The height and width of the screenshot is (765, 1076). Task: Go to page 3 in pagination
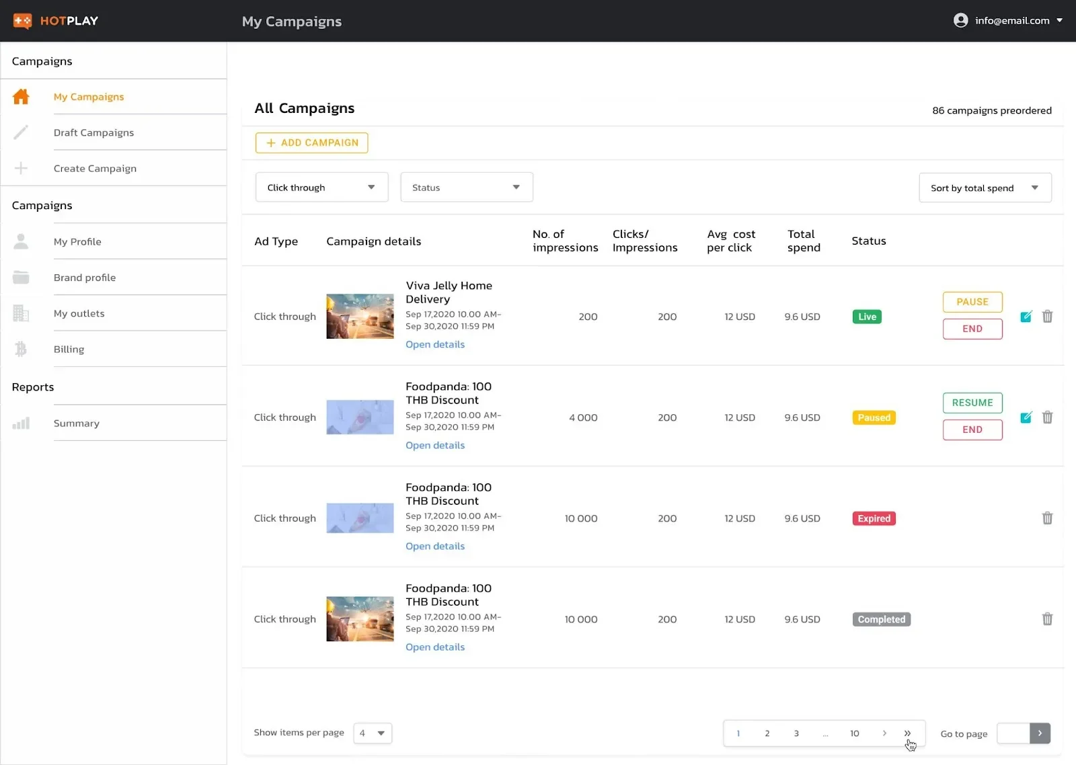(796, 733)
